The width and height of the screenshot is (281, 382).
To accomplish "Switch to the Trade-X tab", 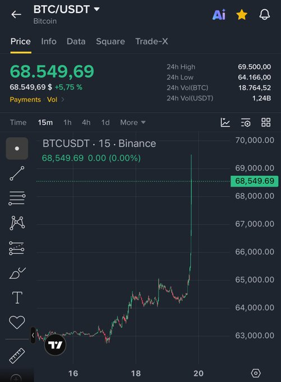I will click(151, 41).
